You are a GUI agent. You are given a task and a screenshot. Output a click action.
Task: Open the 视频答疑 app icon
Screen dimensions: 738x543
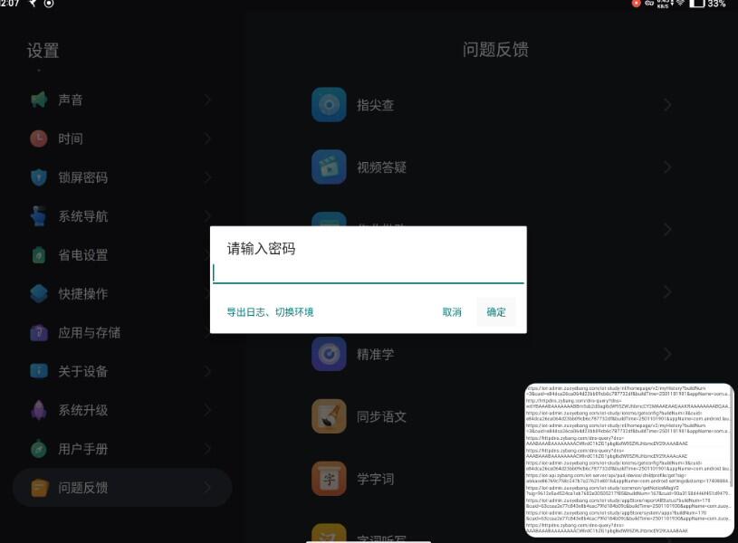coord(329,167)
